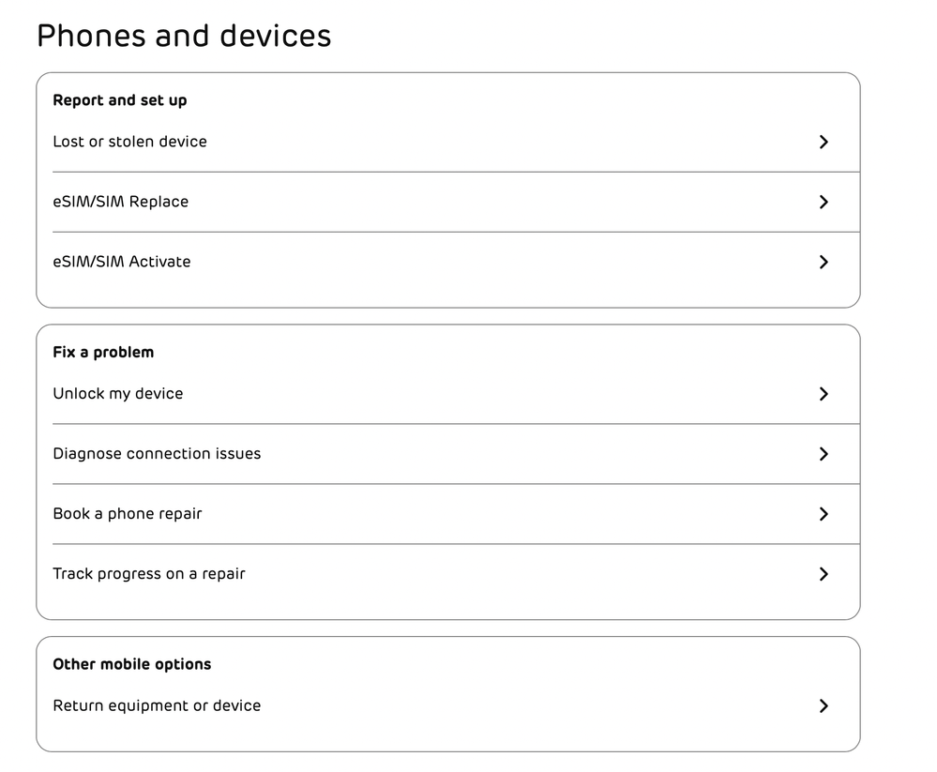The image size is (937, 772).
Task: Click the Phones and devices page title
Action: tap(184, 36)
